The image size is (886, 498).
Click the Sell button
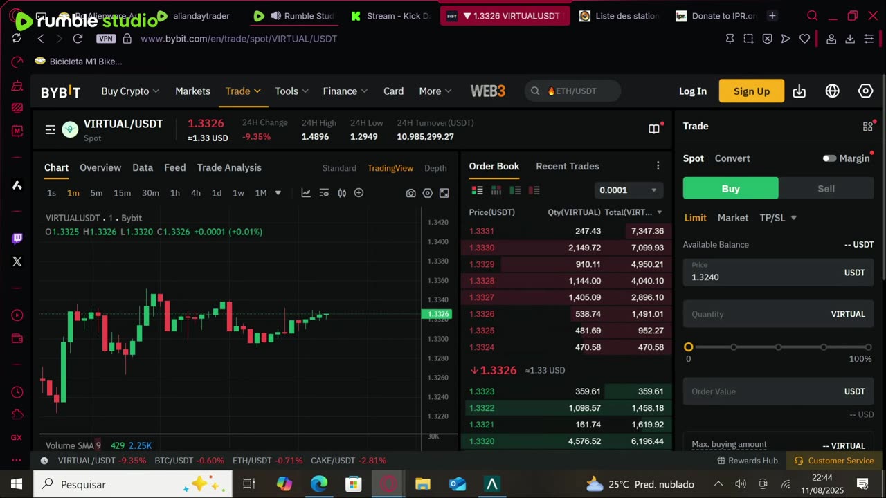826,189
